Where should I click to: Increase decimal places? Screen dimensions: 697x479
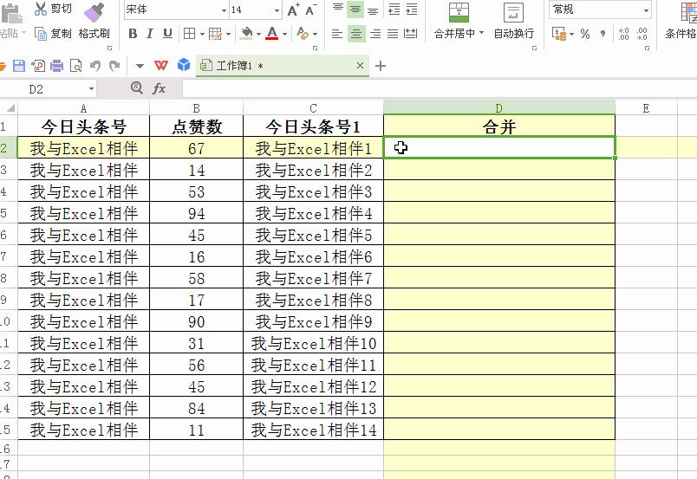(x=623, y=34)
